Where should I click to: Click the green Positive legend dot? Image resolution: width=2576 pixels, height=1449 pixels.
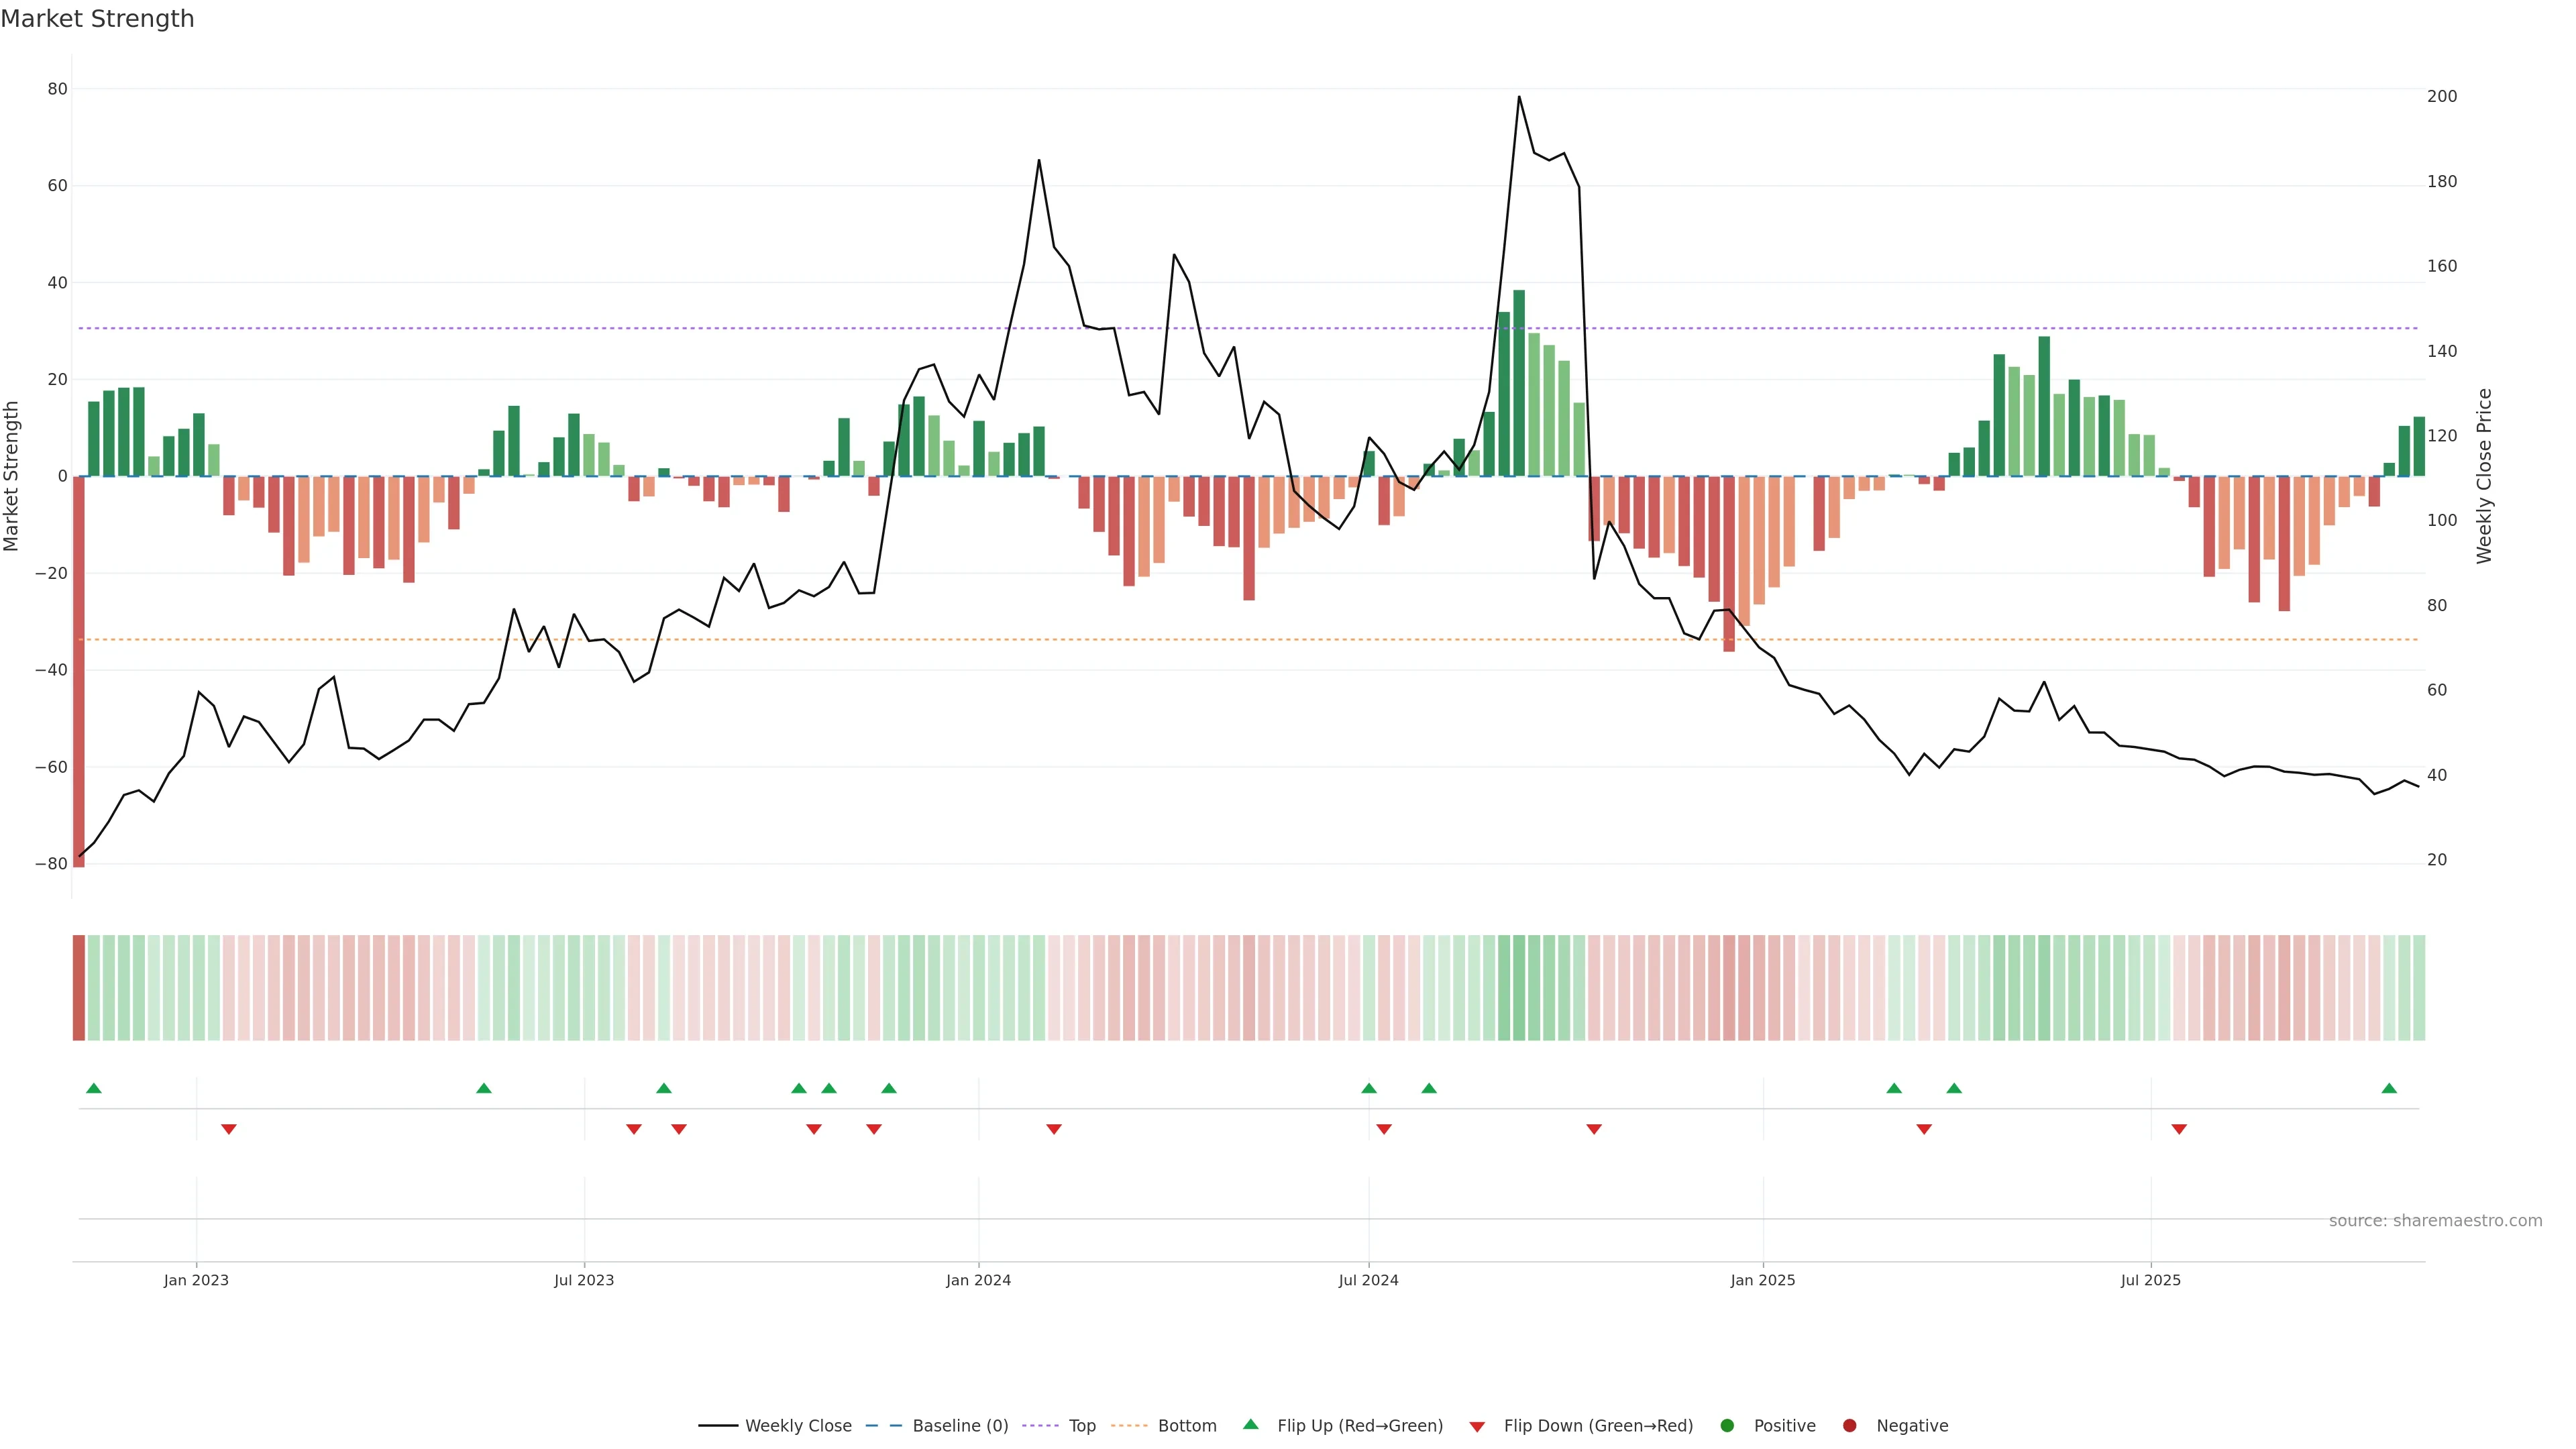1727,1426
